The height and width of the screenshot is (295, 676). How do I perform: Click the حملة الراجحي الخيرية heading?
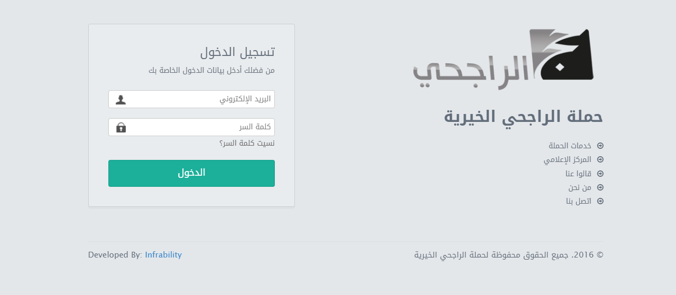(523, 117)
